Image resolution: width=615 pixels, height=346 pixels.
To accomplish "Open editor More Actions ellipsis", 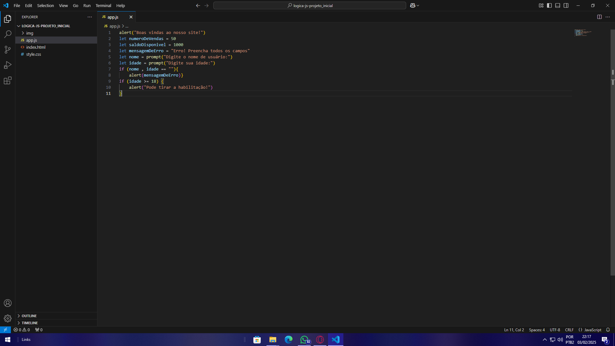I will coord(608,17).
